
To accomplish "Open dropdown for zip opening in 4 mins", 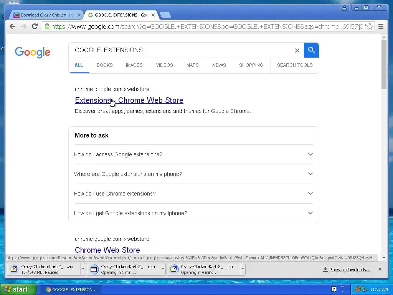I will [243, 269].
